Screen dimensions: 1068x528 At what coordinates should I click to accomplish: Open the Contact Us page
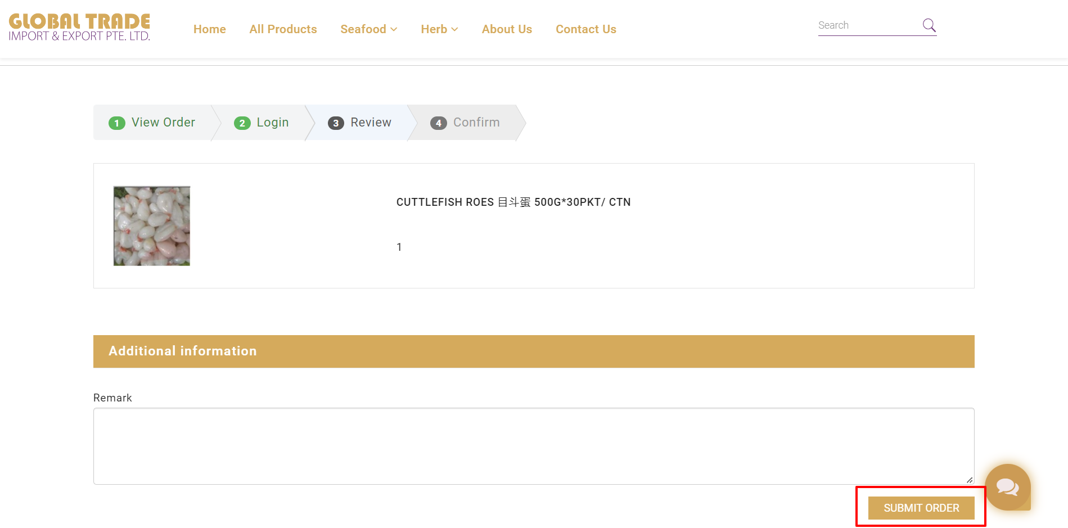pyautogui.click(x=585, y=29)
